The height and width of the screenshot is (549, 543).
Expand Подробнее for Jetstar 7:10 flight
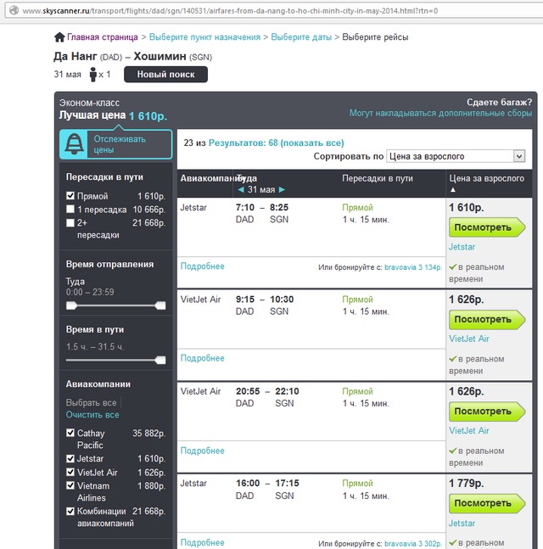point(203,266)
